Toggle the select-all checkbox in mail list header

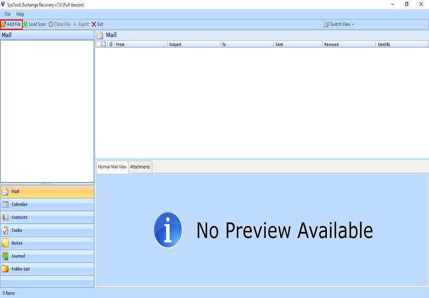98,44
